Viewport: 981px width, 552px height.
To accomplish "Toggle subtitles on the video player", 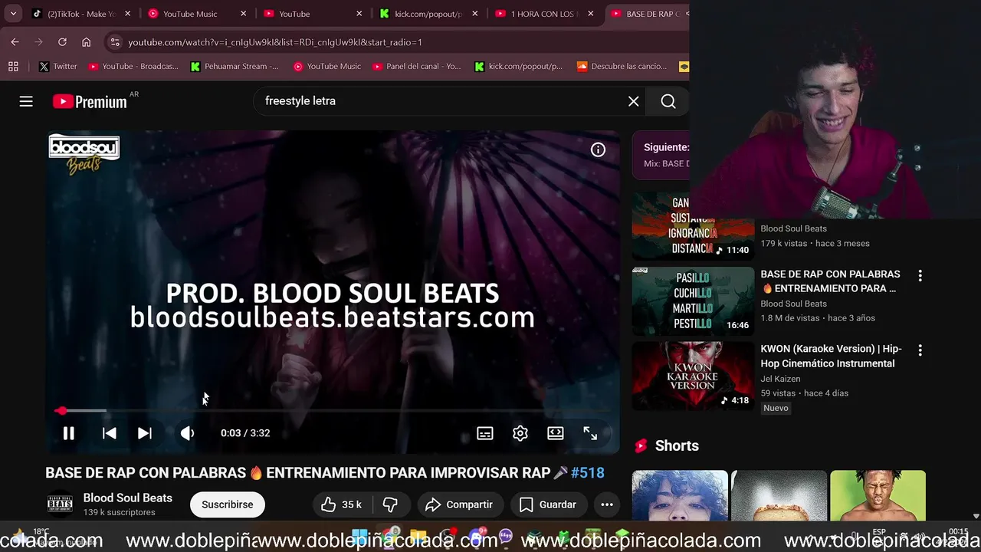I will point(485,433).
